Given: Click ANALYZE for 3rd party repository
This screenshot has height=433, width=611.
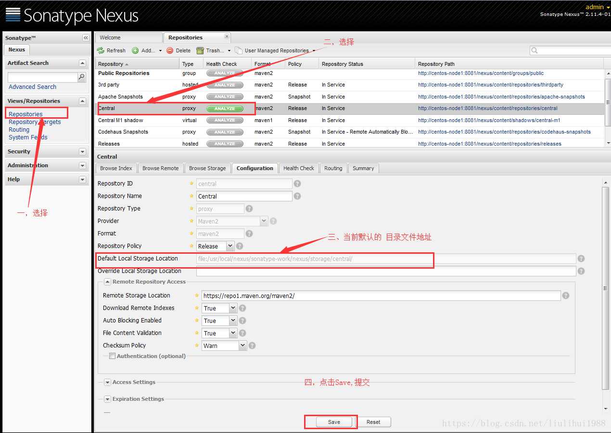Looking at the screenshot, I should [225, 85].
